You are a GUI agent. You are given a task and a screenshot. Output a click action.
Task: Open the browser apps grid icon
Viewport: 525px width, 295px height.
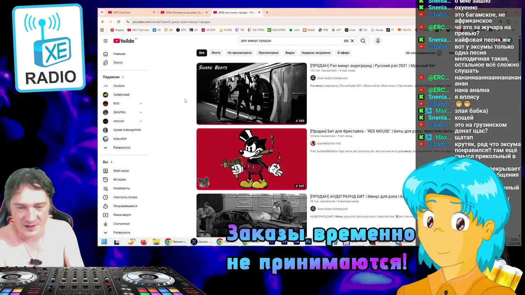[102, 30]
